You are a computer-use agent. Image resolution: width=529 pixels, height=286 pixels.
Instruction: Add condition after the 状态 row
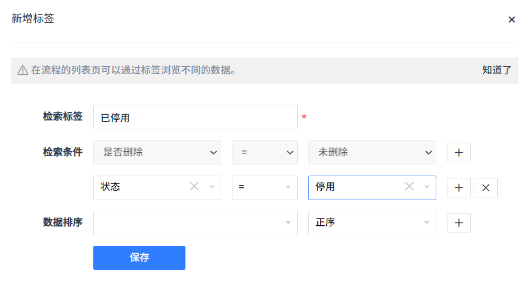coord(459,188)
